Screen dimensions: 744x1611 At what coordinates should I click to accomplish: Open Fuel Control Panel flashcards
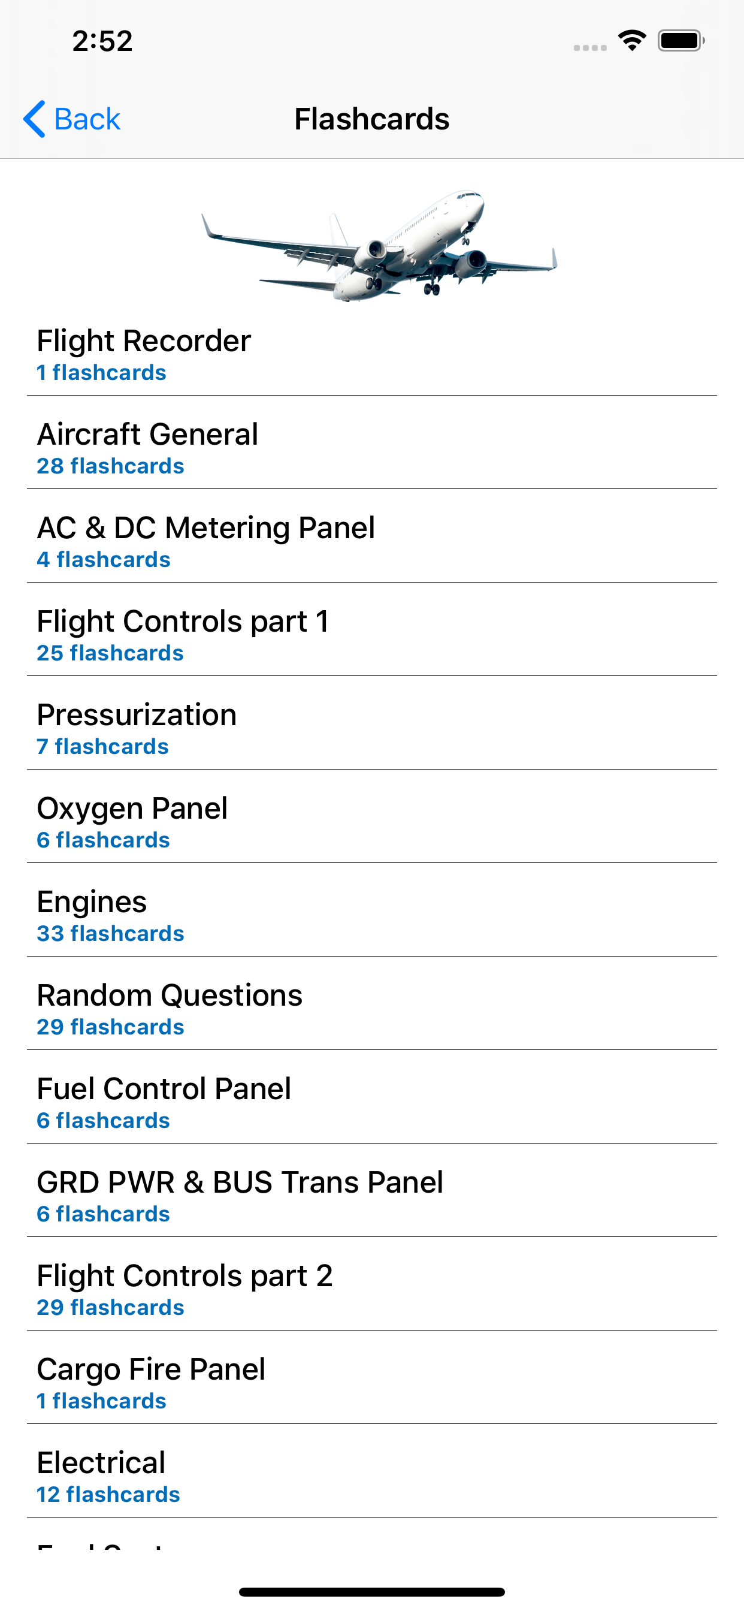point(371,1102)
